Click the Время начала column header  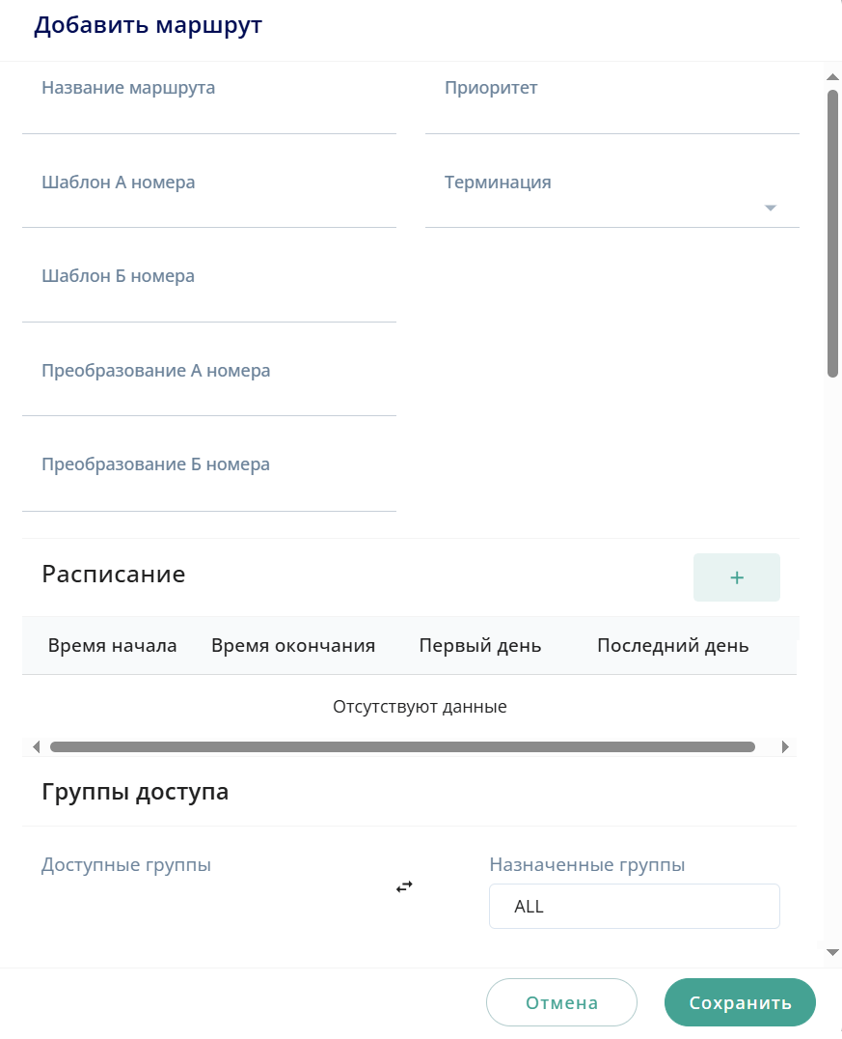(112, 646)
